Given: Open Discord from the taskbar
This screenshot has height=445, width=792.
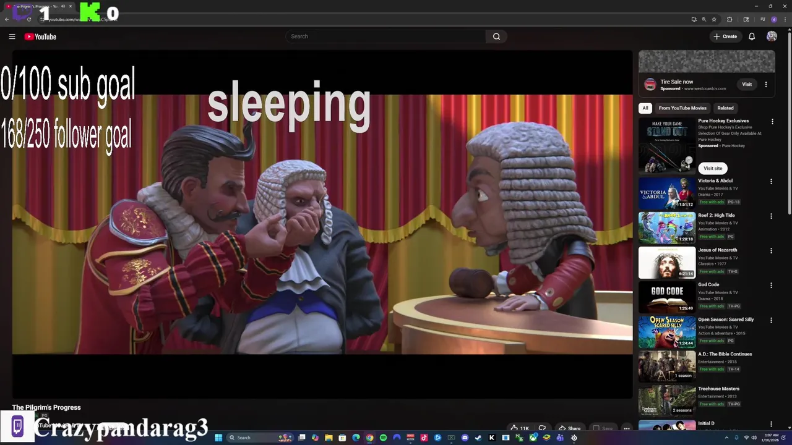Looking at the screenshot, I should pos(465,438).
